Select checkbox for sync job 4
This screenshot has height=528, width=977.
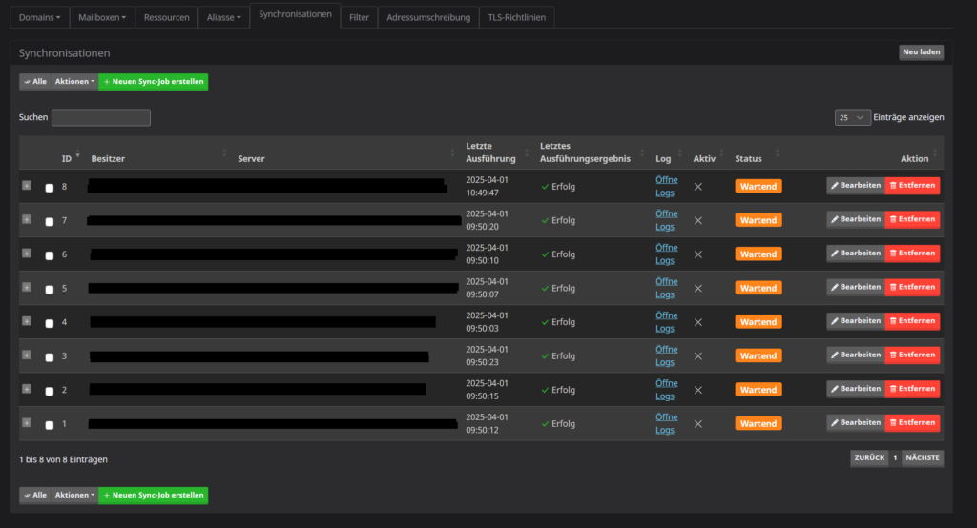50,323
